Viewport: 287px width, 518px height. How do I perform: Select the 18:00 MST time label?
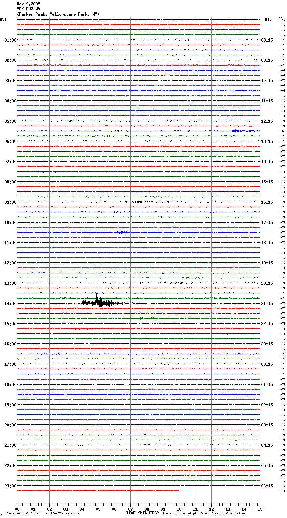(10, 385)
